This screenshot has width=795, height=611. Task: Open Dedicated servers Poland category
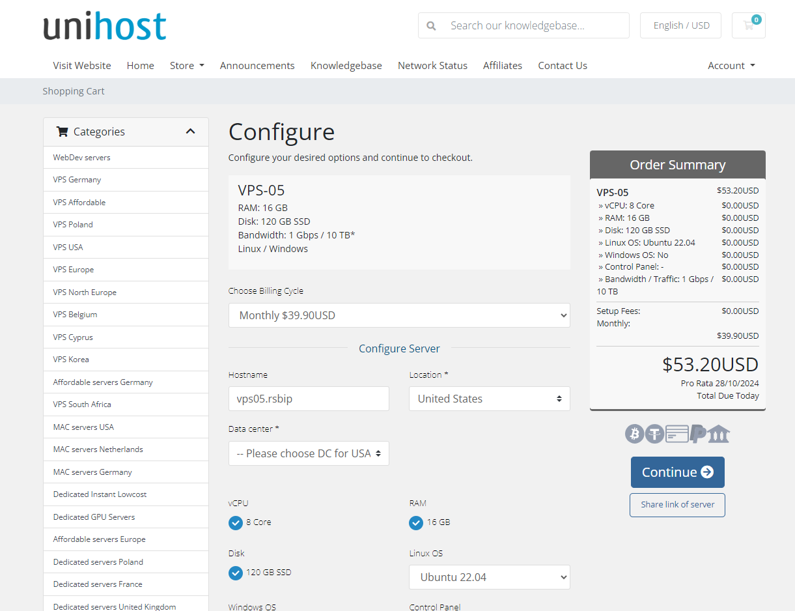tap(126, 562)
